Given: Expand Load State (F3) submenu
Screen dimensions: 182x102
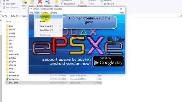Looking at the screenshot, I should point(48,30).
